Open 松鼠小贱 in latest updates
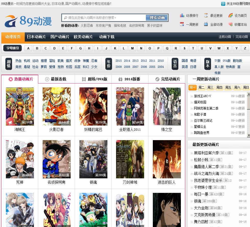Viewport: 250px width, 227px height. click(x=201, y=160)
